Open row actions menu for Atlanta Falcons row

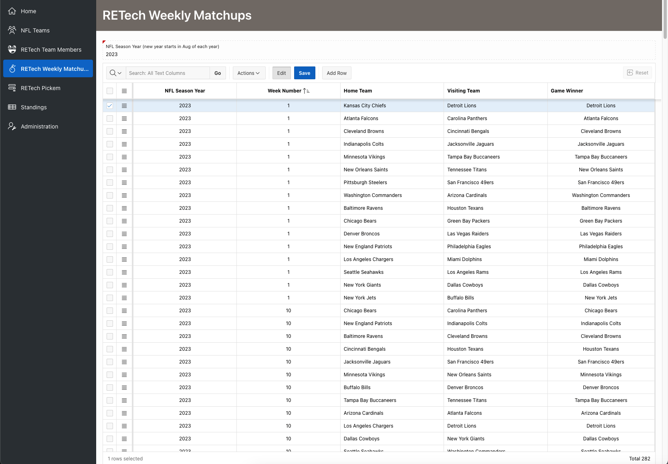pos(124,119)
